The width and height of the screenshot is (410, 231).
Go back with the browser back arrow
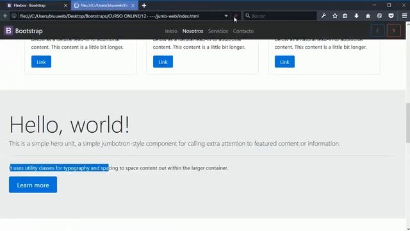(x=5, y=16)
